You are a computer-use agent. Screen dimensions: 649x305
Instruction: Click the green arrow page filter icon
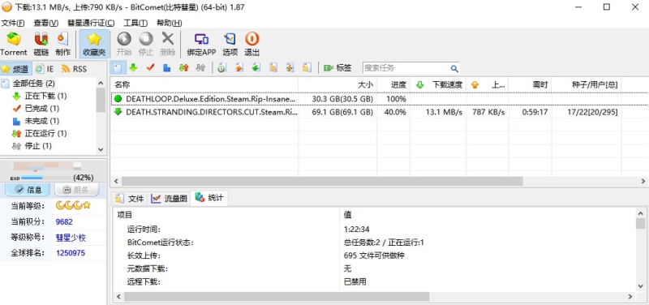tap(256, 68)
